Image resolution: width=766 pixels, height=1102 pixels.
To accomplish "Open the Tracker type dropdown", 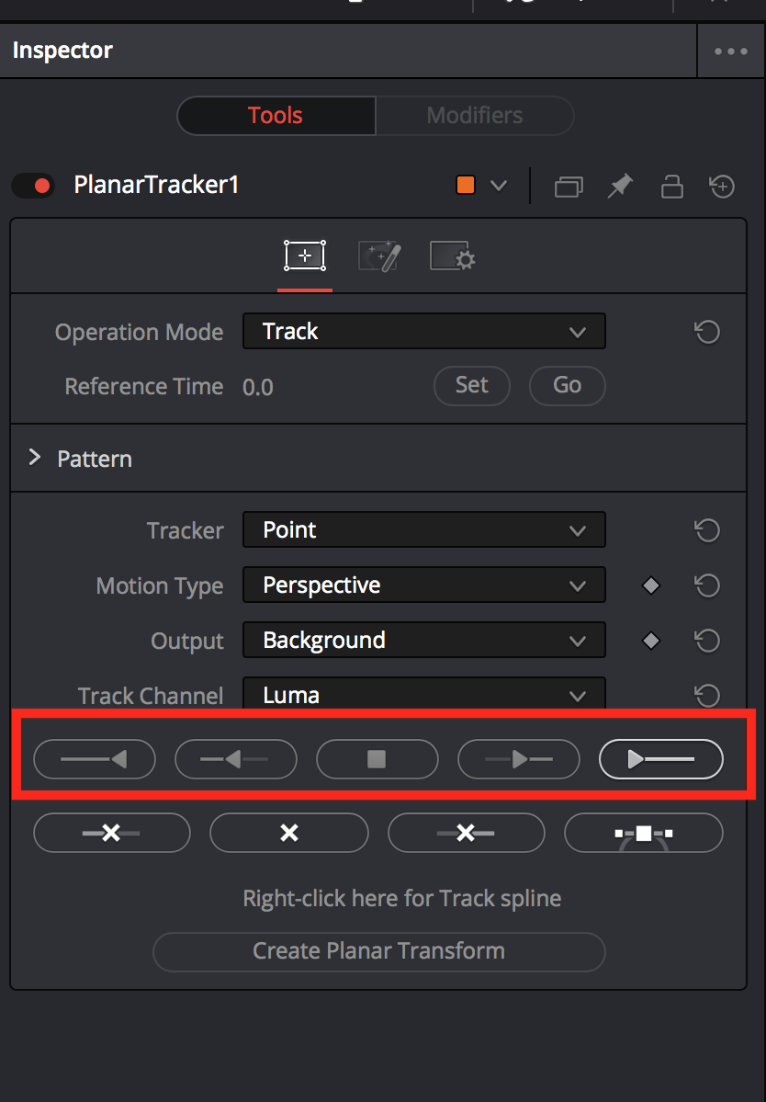I will click(x=423, y=530).
